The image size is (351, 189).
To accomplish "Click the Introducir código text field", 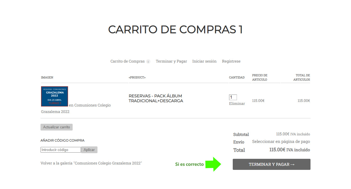I will (x=61, y=150).
